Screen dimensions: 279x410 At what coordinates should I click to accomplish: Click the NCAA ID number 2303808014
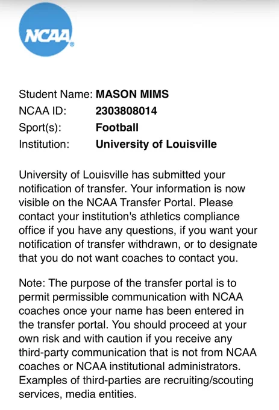click(x=126, y=111)
